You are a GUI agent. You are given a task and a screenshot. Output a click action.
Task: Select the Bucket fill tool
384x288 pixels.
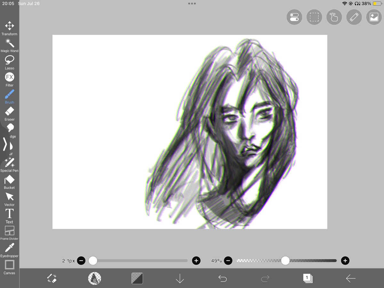coord(9,182)
